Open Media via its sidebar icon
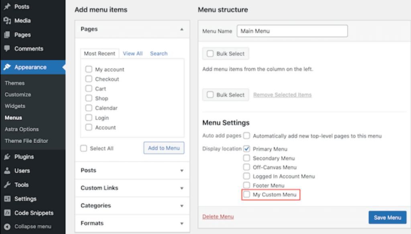Screen dimensions: 411x234 tap(7, 21)
